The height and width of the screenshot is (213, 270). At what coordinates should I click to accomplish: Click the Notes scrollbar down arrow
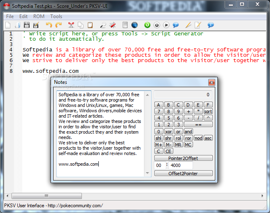click(147, 173)
